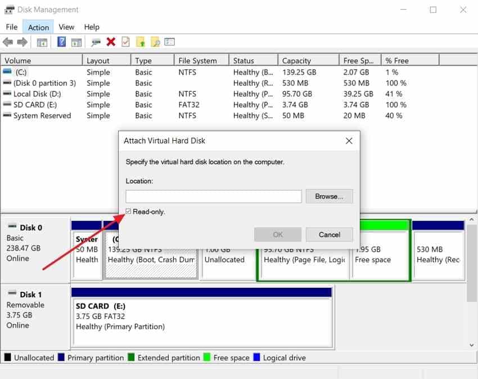Click the greyed OK button
478x379 pixels.
coord(278,234)
